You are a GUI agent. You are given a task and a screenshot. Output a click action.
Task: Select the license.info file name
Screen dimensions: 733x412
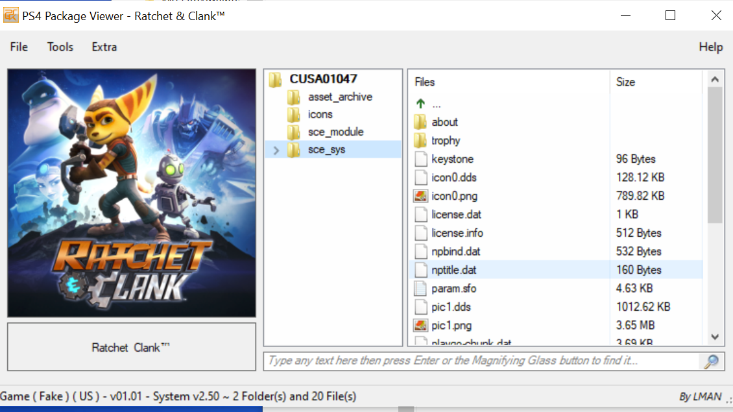pyautogui.click(x=457, y=233)
